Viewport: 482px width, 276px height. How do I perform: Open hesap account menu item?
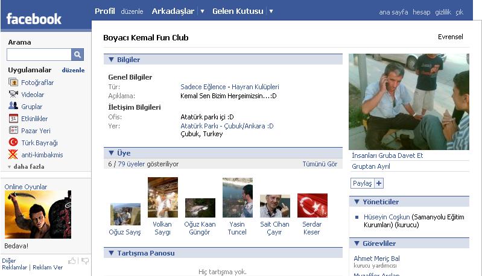click(421, 12)
